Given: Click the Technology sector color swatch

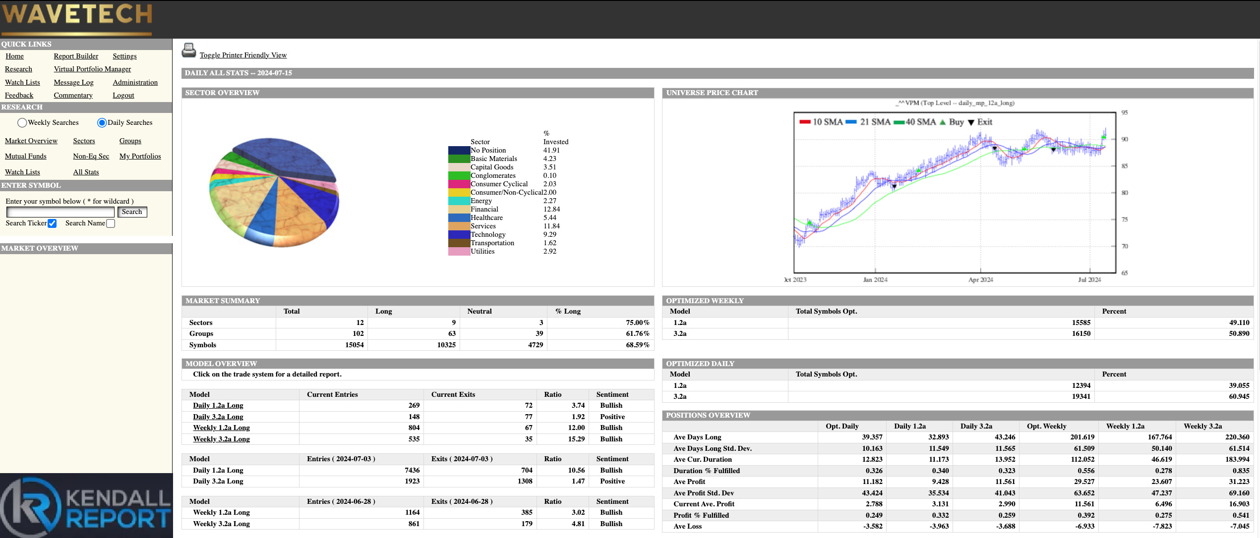Looking at the screenshot, I should point(459,235).
